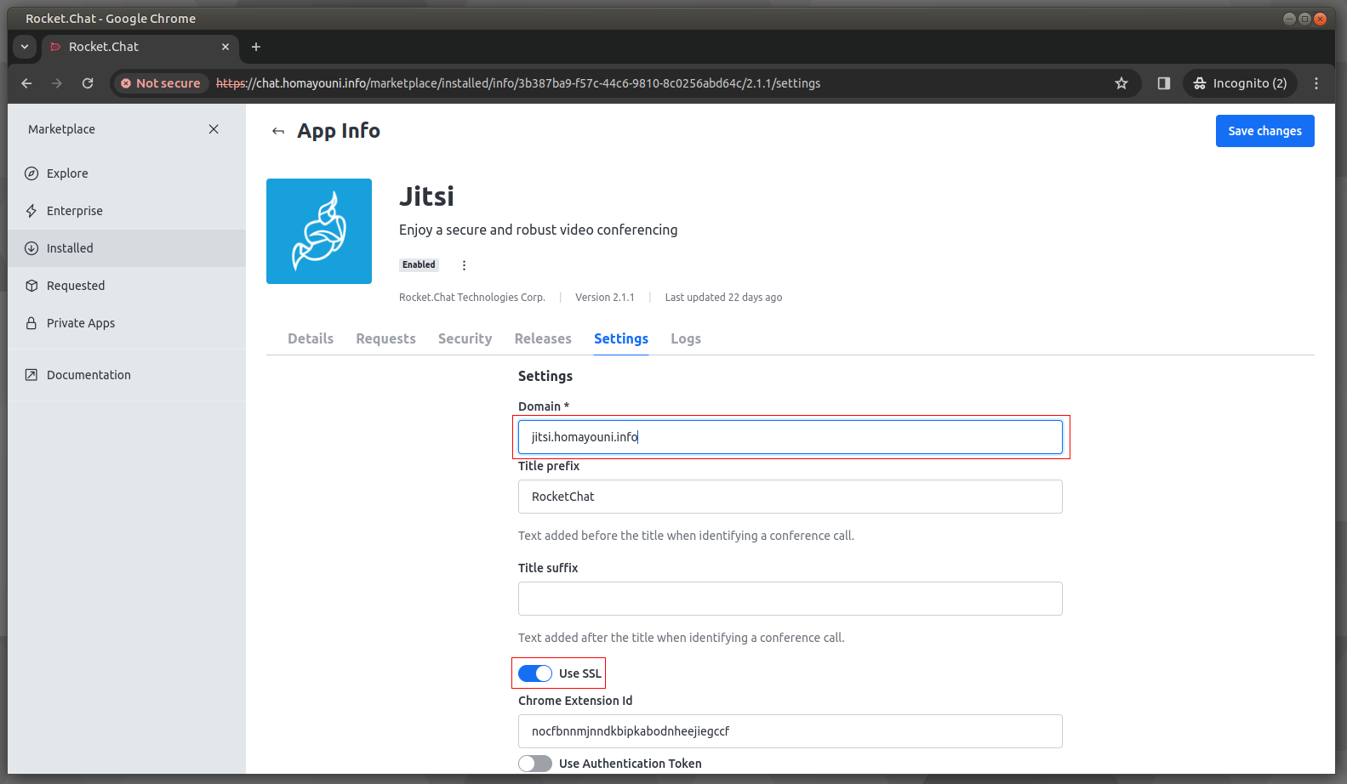The width and height of the screenshot is (1347, 784).
Task: Open Jitsi app kebab menu
Action: 464,265
